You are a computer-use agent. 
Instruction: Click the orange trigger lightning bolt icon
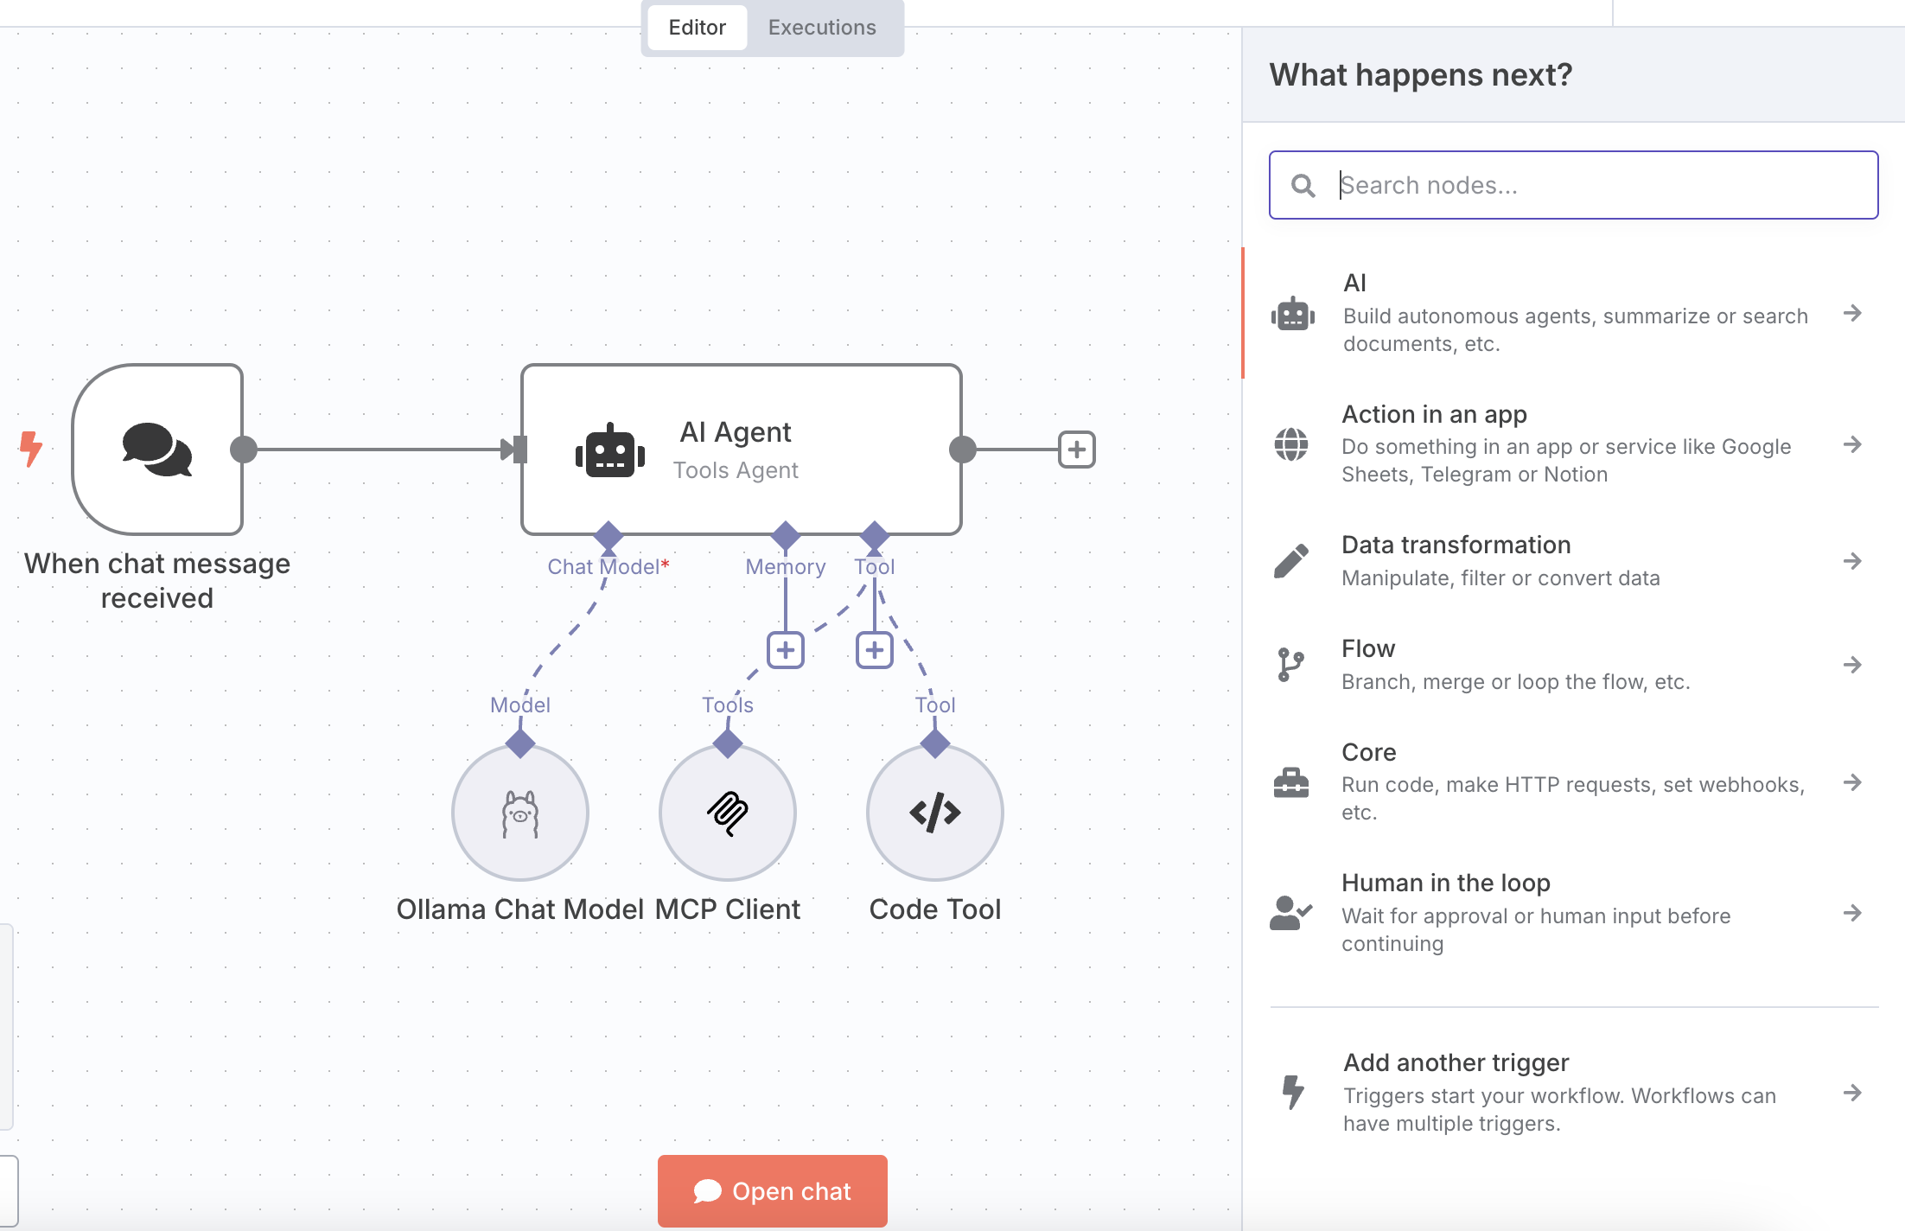coord(31,449)
